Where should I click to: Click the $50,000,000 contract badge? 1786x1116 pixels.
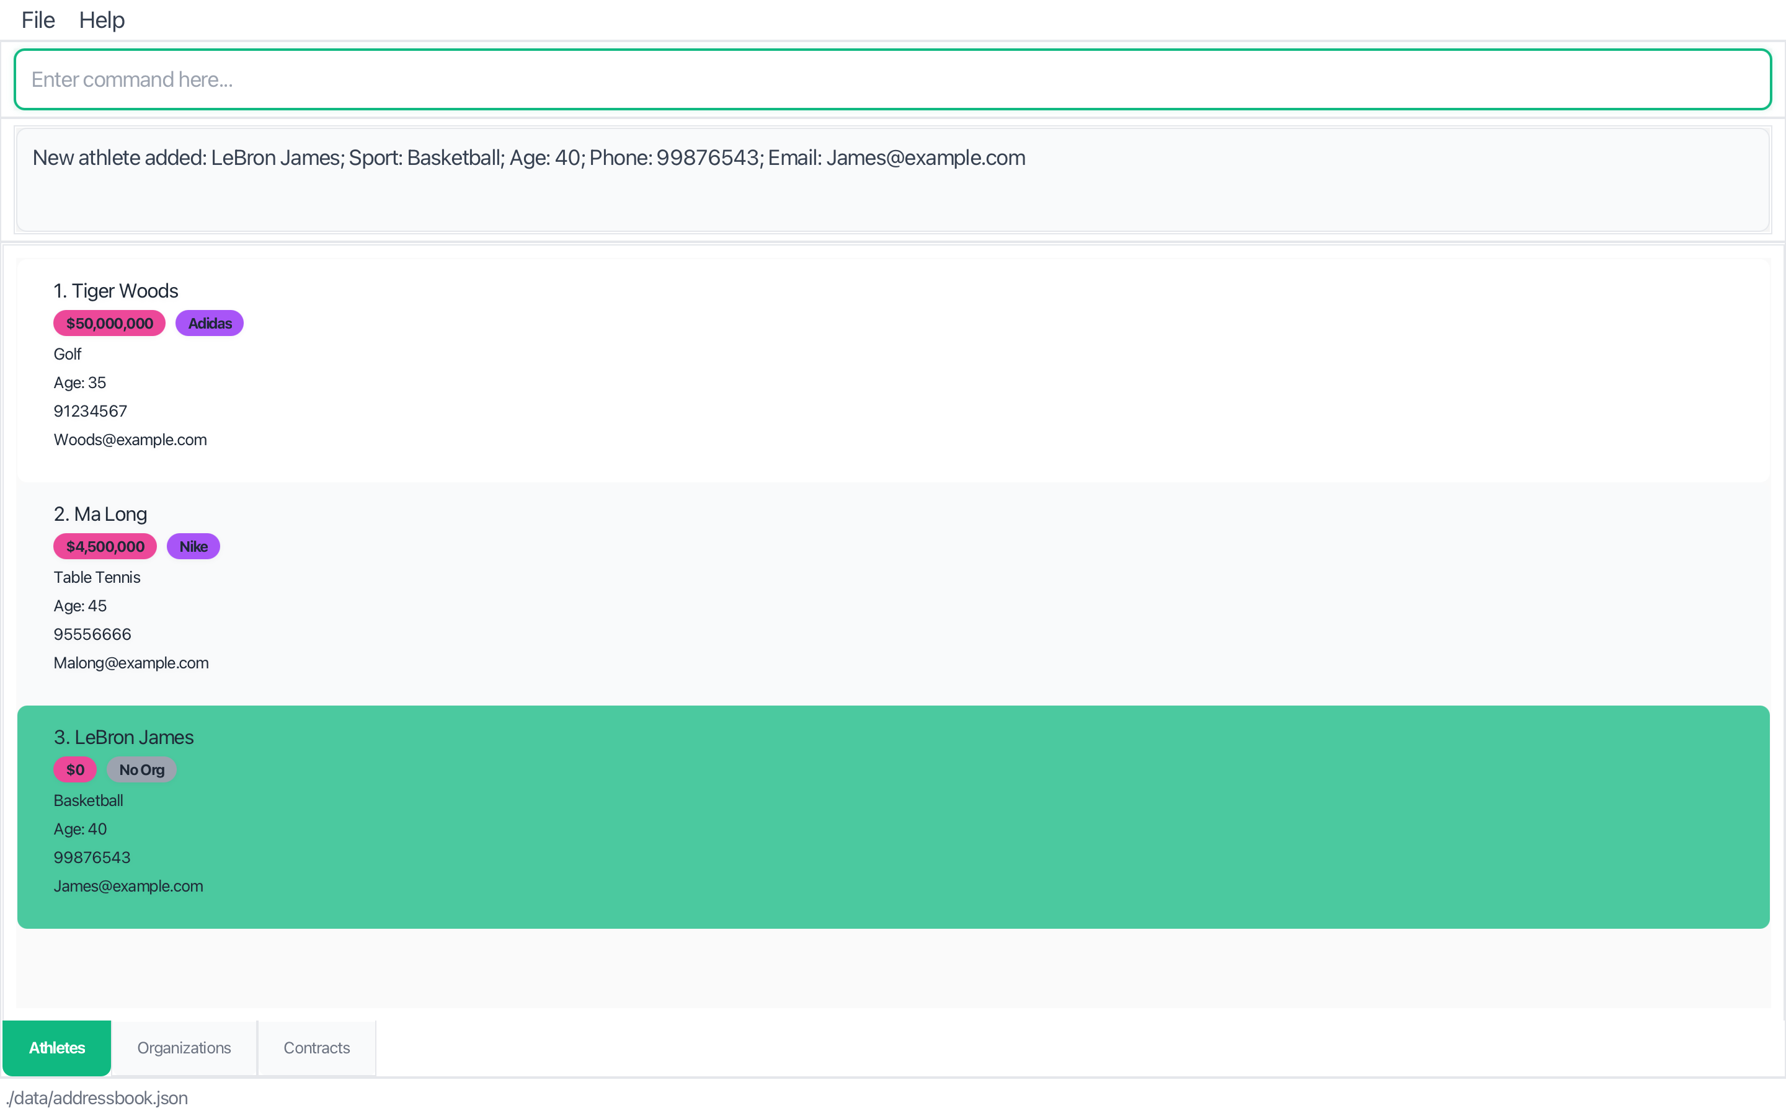click(x=109, y=323)
